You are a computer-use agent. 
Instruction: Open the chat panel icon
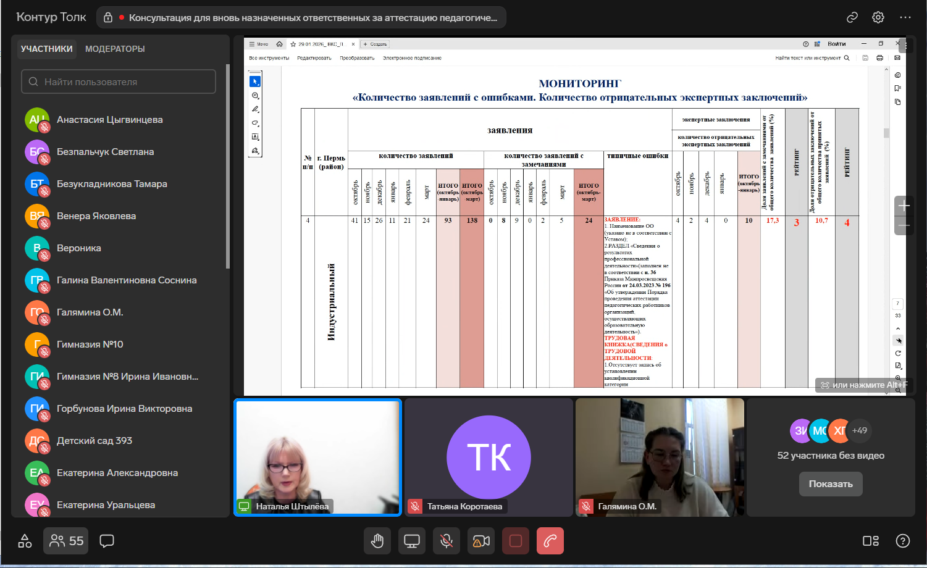click(107, 541)
